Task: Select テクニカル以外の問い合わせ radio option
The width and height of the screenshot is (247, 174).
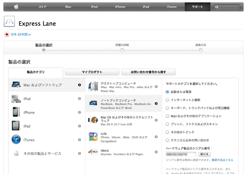Action: (x=167, y=140)
